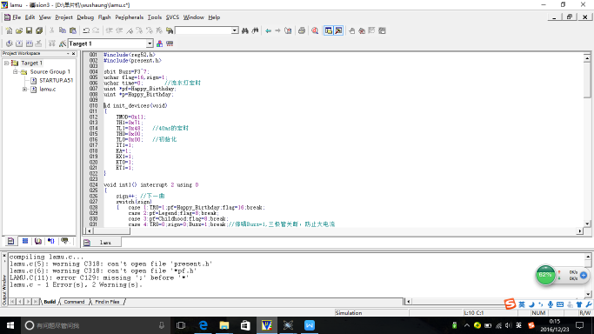Open the Flash menu
This screenshot has width=594, height=334.
pyautogui.click(x=104, y=17)
